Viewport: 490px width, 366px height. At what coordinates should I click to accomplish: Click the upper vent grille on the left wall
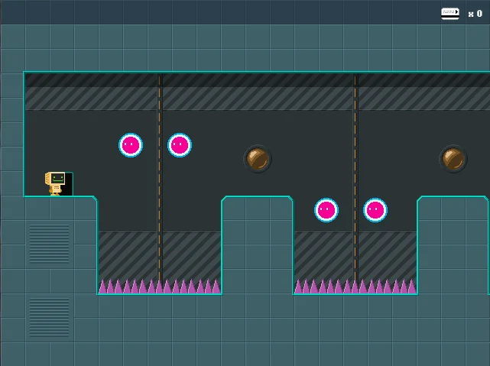[49, 243]
